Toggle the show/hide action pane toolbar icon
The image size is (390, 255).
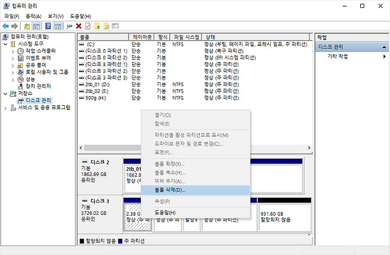pyautogui.click(x=58, y=26)
